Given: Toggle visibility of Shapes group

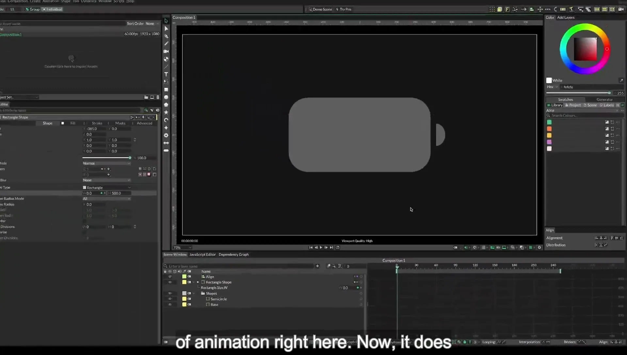Looking at the screenshot, I should coord(170,293).
